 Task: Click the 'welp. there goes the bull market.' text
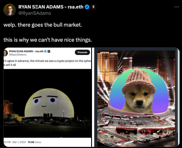click(x=43, y=25)
